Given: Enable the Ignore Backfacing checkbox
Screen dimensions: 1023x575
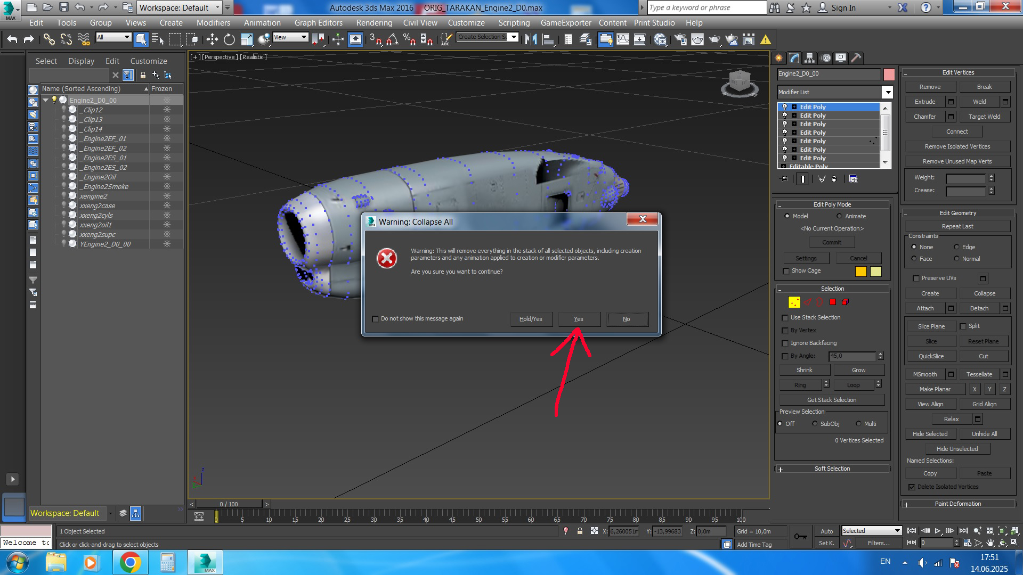Looking at the screenshot, I should (x=785, y=343).
